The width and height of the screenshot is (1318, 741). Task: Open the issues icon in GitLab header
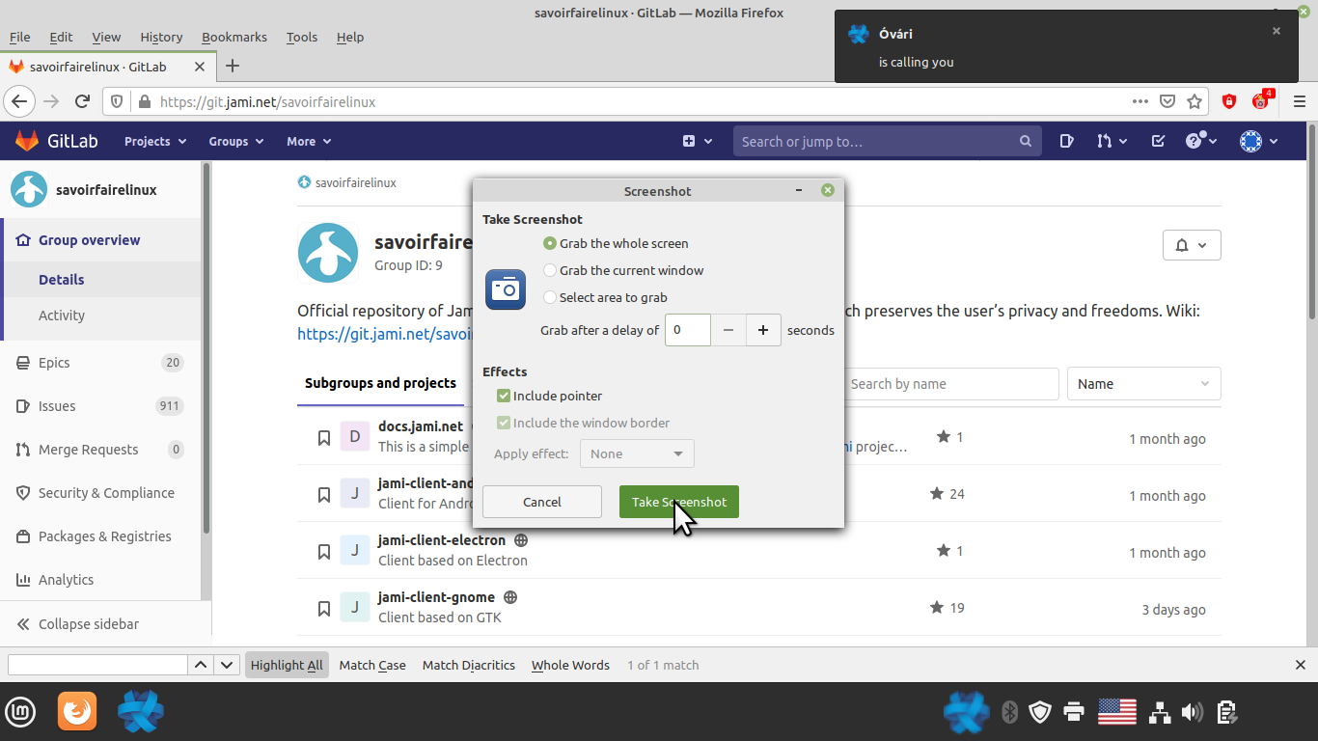(x=1066, y=141)
